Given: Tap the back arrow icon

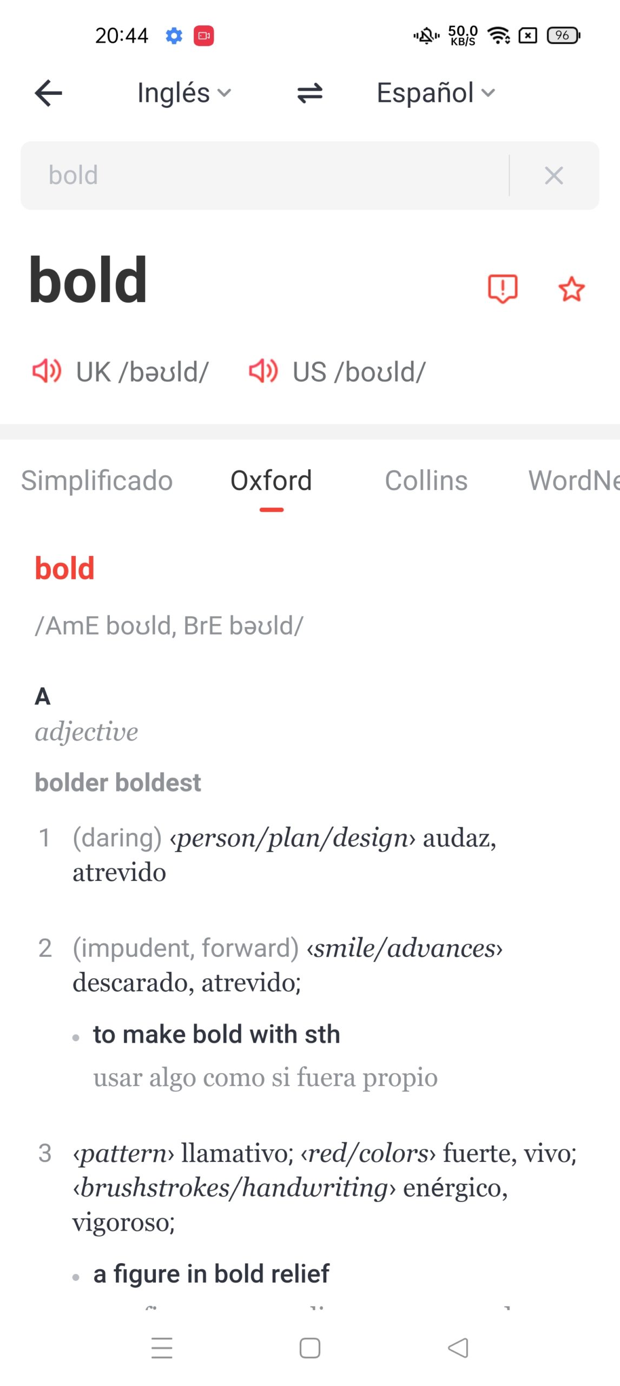Looking at the screenshot, I should tap(49, 93).
